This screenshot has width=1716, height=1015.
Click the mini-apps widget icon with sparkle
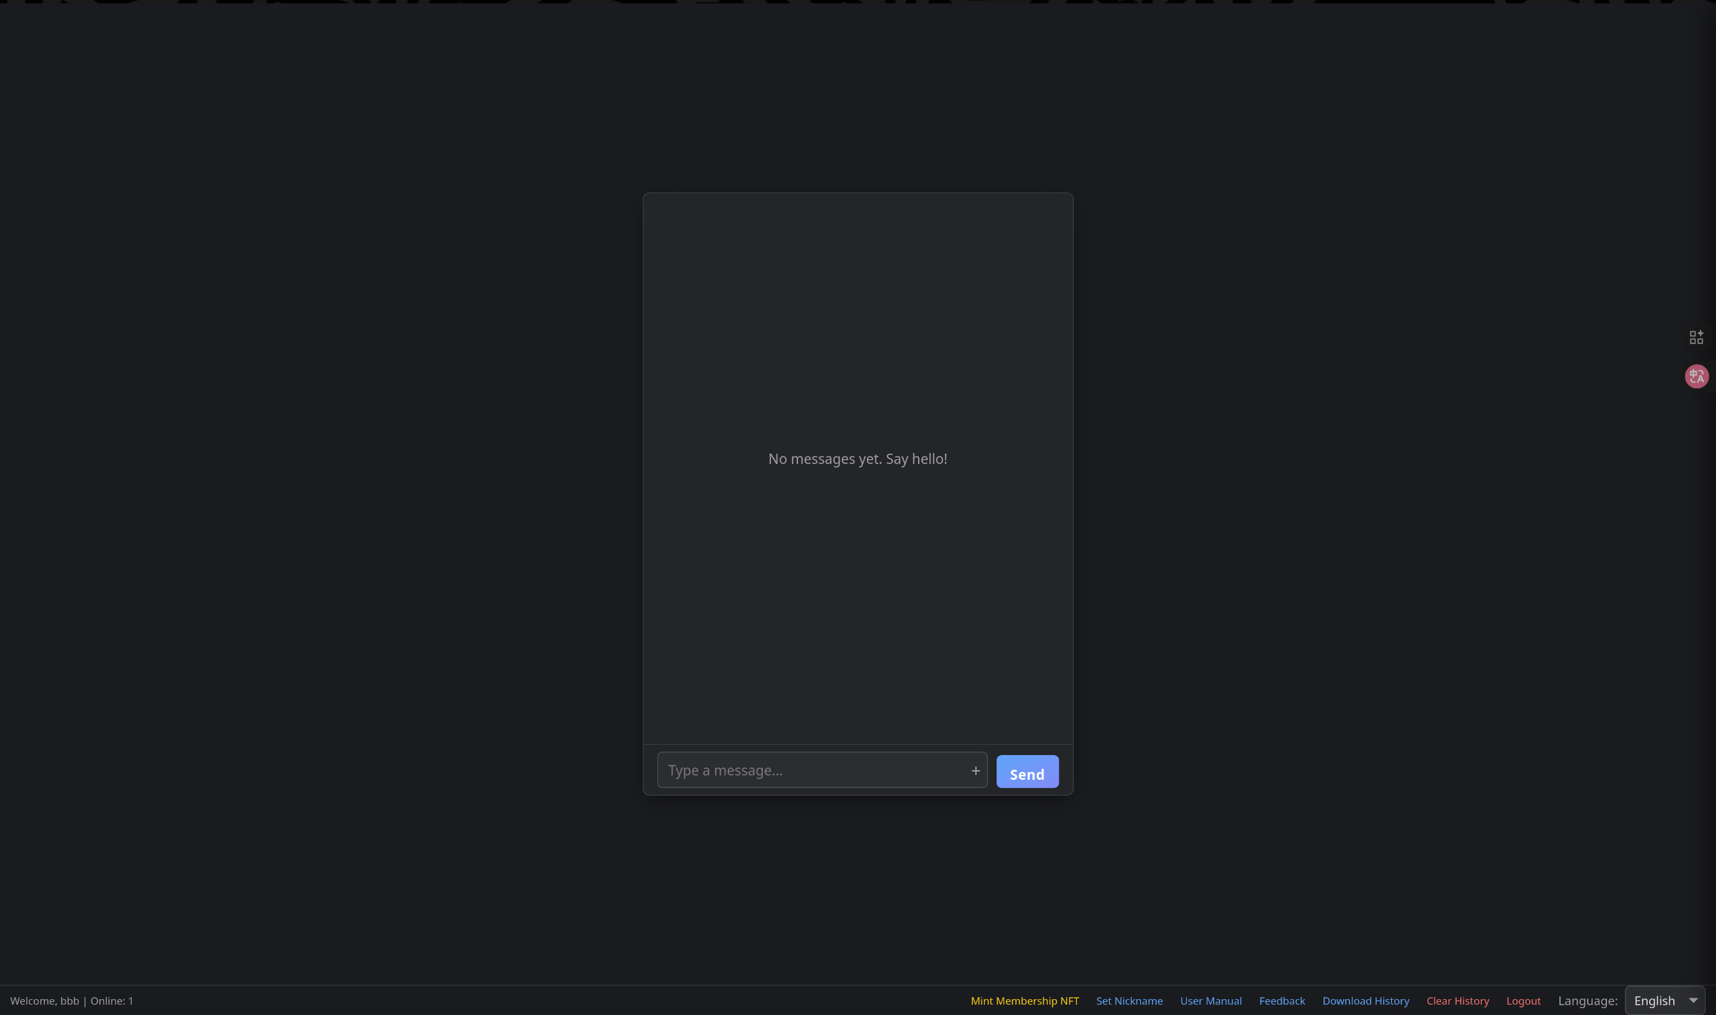[1697, 337]
